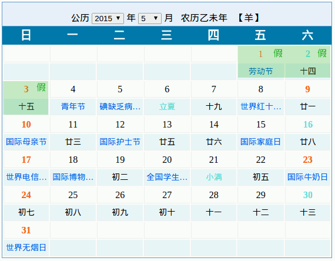Click the 世界电信… label

click(26, 177)
